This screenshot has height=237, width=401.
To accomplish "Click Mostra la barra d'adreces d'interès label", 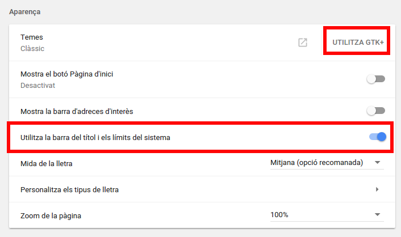I will 77,111.
